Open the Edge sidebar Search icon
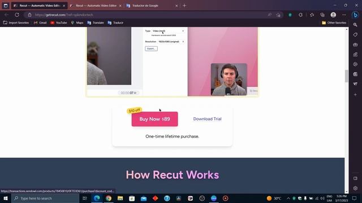 coord(355,25)
